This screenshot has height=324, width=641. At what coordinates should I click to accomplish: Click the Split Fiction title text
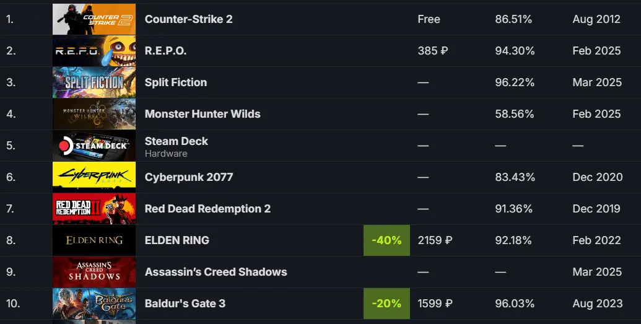(176, 82)
